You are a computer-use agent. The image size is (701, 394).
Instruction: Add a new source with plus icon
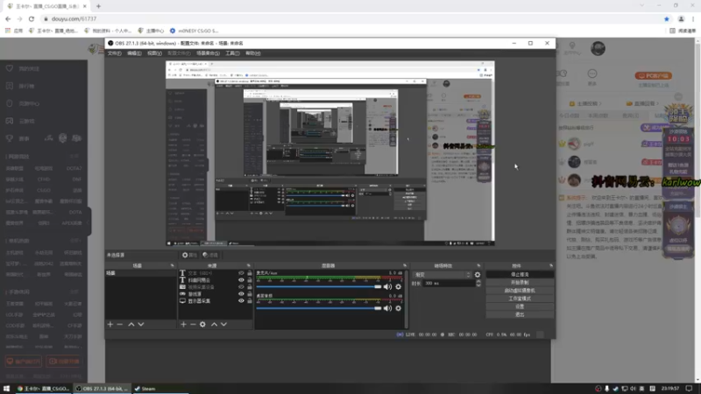pyautogui.click(x=183, y=324)
